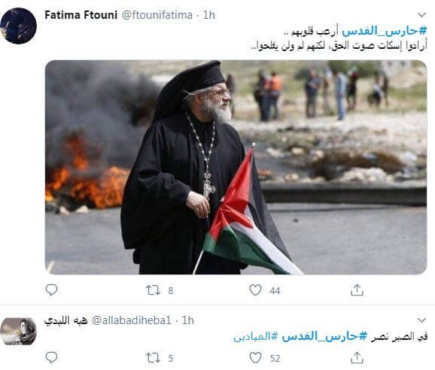Like the tweet with 44 likes
435x370 pixels.
tap(255, 290)
